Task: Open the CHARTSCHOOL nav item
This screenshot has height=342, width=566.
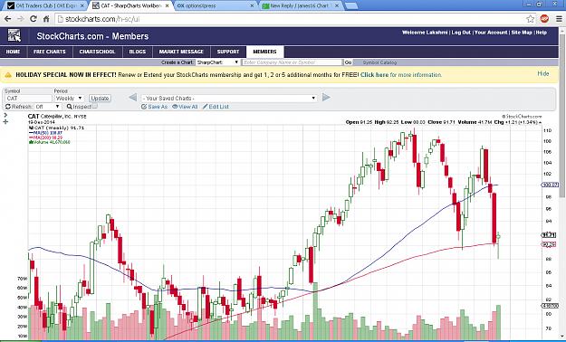Action: 97,52
